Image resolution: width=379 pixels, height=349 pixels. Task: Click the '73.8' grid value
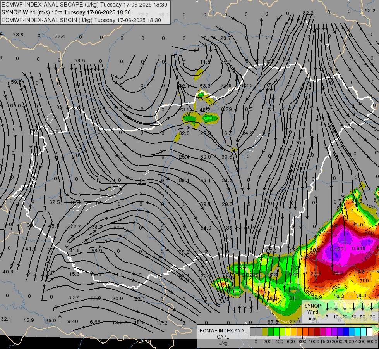pos(18,35)
